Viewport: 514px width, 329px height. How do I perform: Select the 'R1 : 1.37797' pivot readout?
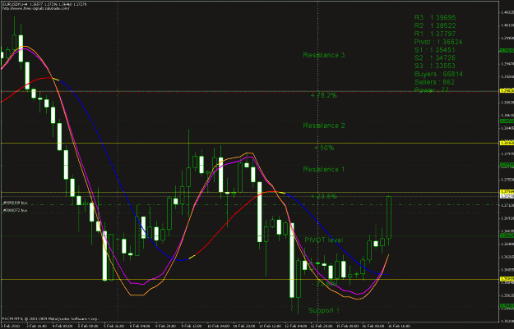[x=435, y=34]
